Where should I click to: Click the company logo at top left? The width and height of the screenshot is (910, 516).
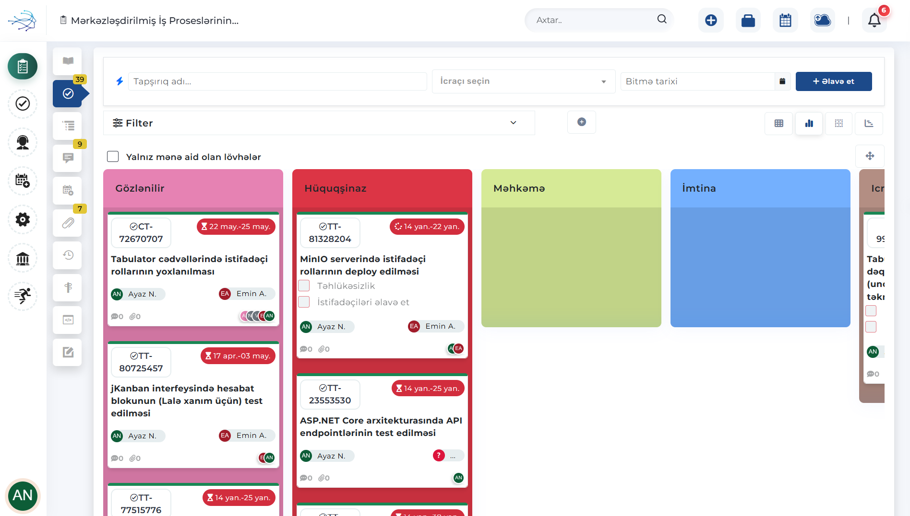[23, 21]
